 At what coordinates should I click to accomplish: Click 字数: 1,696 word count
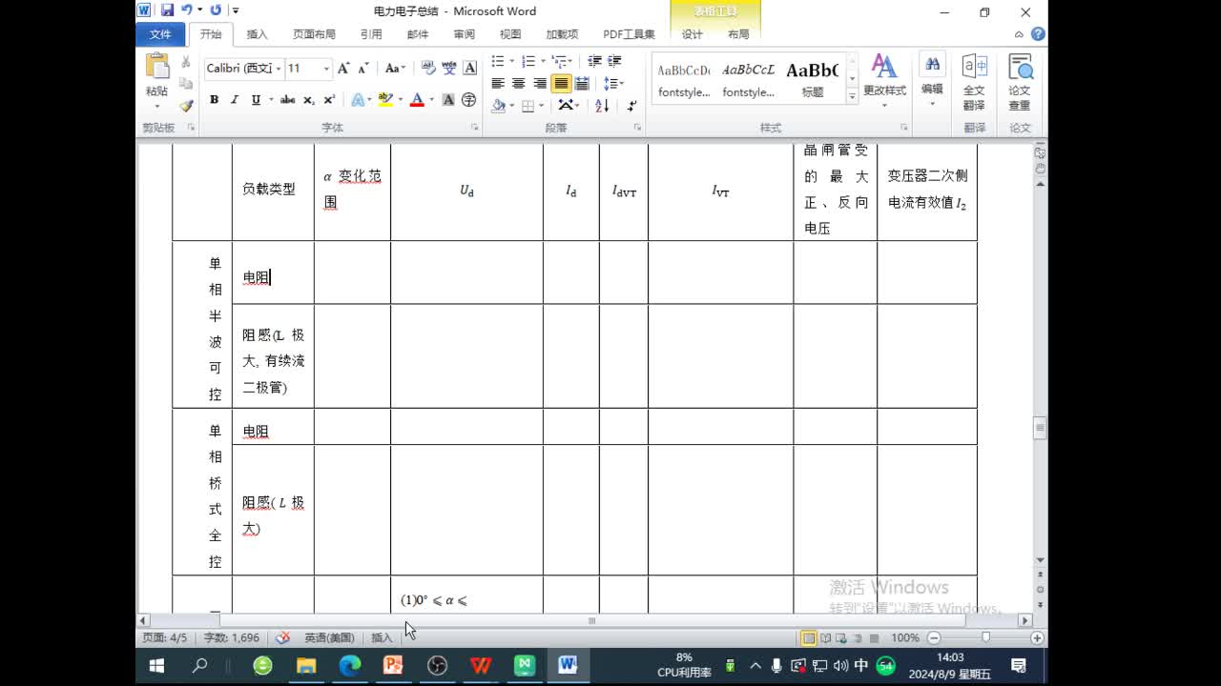pos(231,637)
